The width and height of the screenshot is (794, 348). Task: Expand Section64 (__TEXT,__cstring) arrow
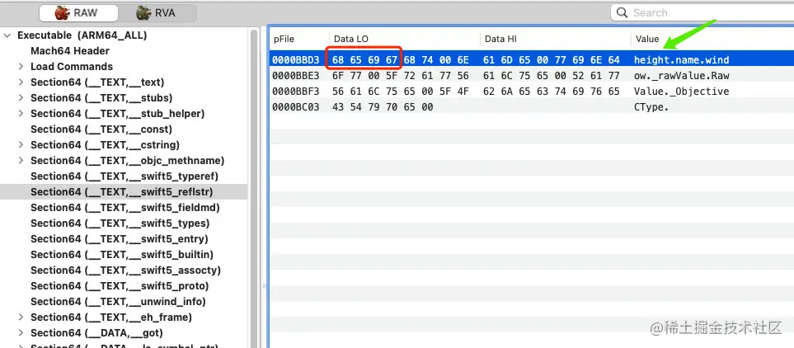21,145
